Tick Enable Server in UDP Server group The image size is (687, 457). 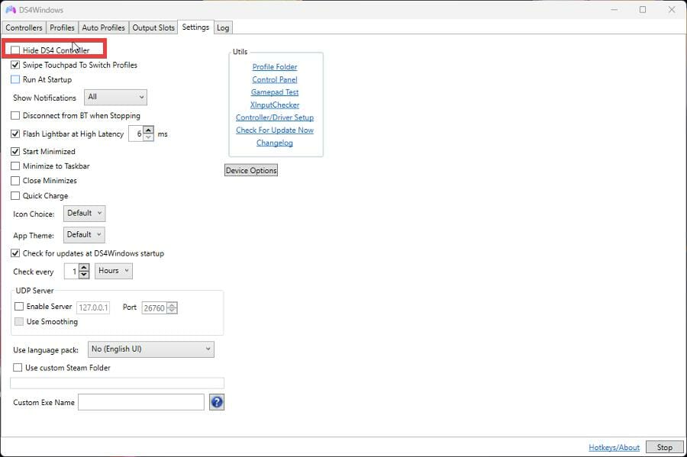[19, 307]
